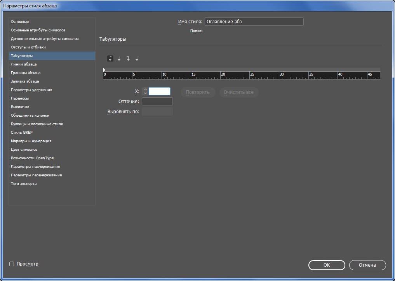Click the indent marker triangle above ruler zero

[x=104, y=70]
